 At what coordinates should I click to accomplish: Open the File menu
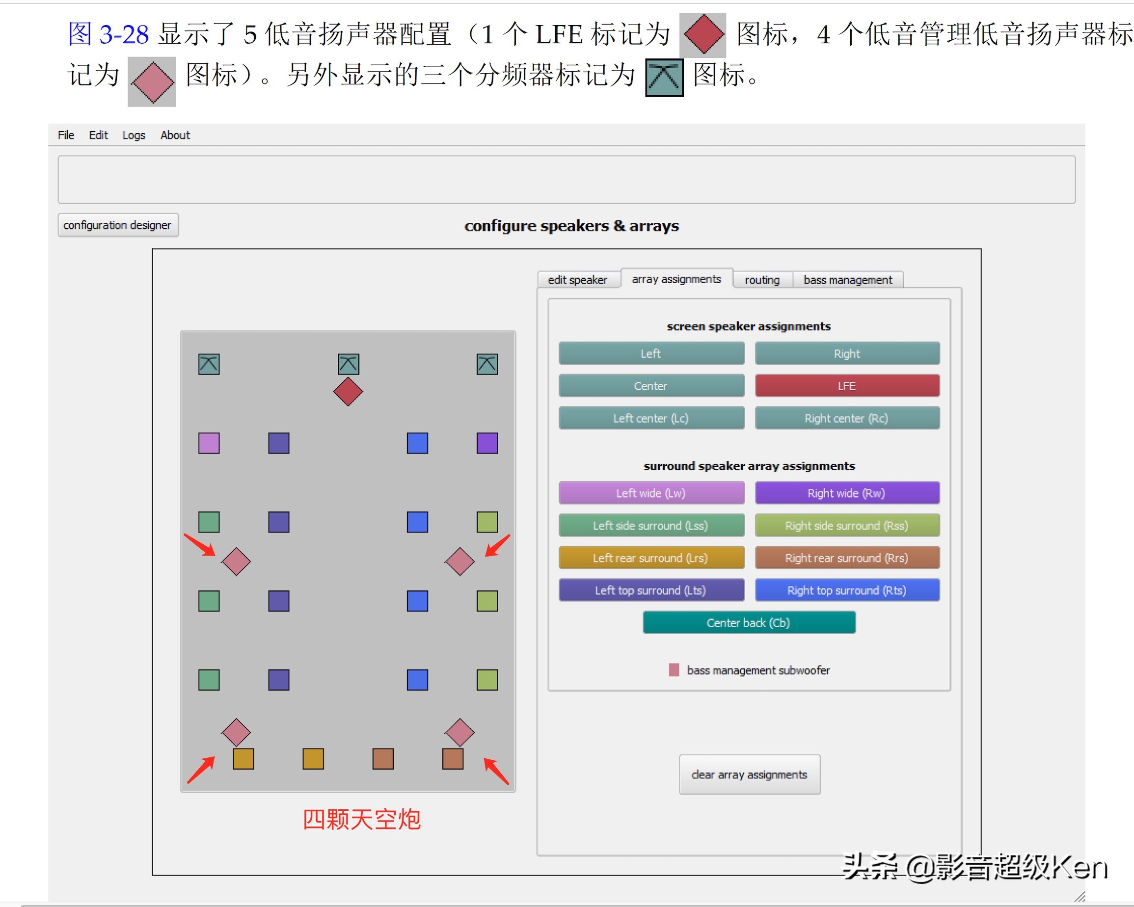pyautogui.click(x=66, y=135)
